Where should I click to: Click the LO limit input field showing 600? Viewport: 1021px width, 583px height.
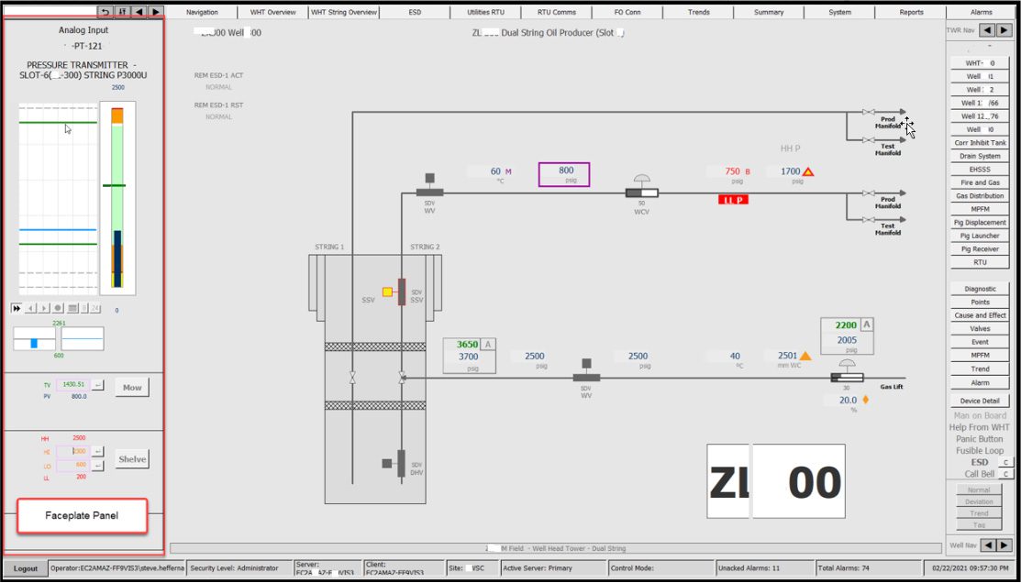click(x=73, y=466)
